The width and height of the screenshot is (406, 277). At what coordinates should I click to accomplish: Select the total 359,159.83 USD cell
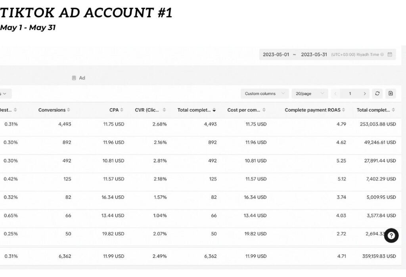379,256
